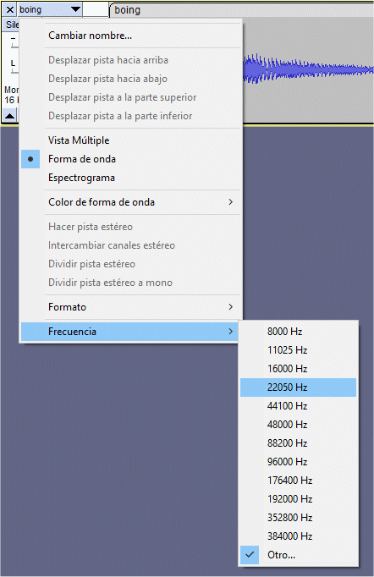Viewport: 374px width, 577px height.
Task: Select Desplazar pista hacia abajo
Action: [130, 79]
